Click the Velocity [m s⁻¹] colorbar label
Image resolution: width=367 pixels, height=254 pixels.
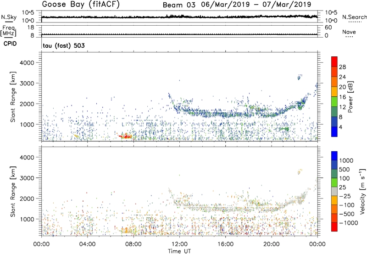coord(362,191)
